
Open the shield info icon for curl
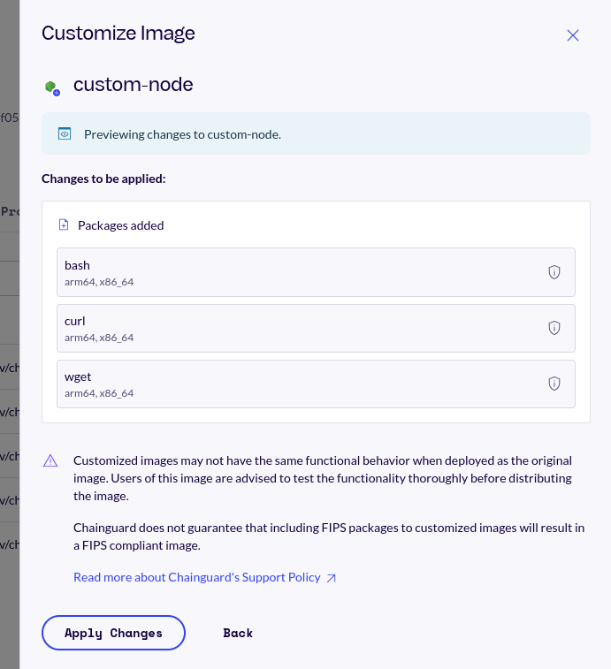click(x=554, y=328)
